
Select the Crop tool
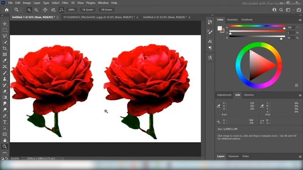coord(5,48)
